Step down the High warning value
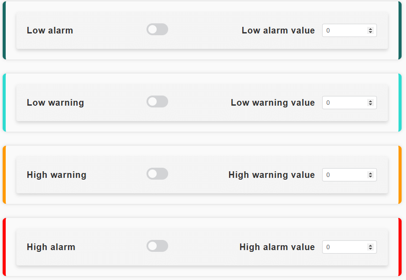 370,177
